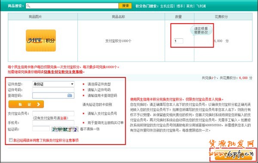Click 看不清换一张 to change captcha

90,129
